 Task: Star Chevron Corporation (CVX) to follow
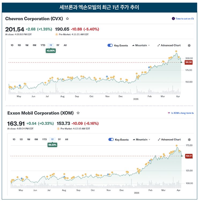pos(67,19)
